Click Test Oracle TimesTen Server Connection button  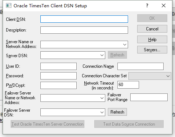[x=47, y=124]
